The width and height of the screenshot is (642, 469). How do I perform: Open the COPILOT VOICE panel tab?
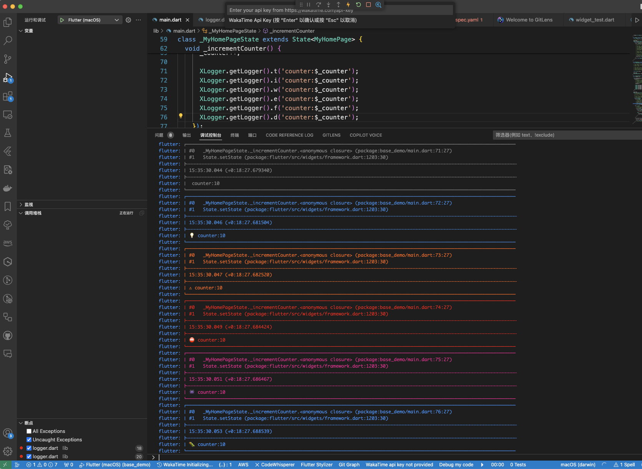pyautogui.click(x=366, y=135)
